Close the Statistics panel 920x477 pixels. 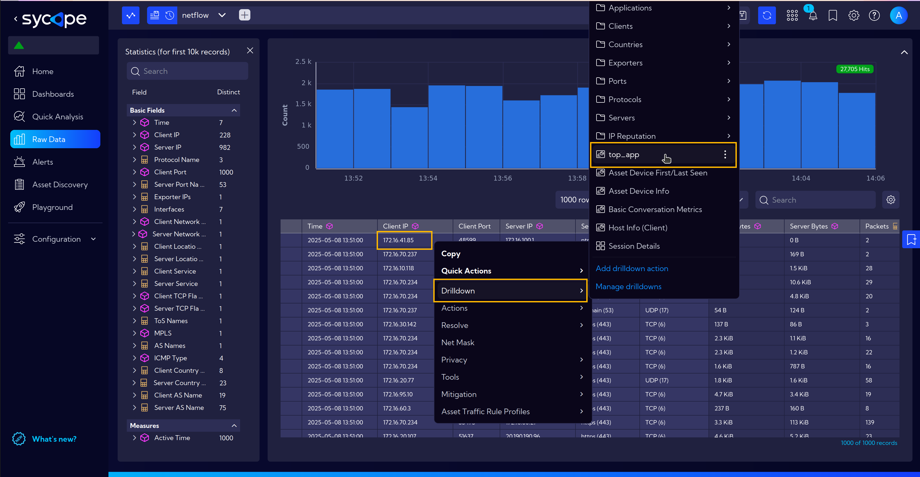(250, 51)
